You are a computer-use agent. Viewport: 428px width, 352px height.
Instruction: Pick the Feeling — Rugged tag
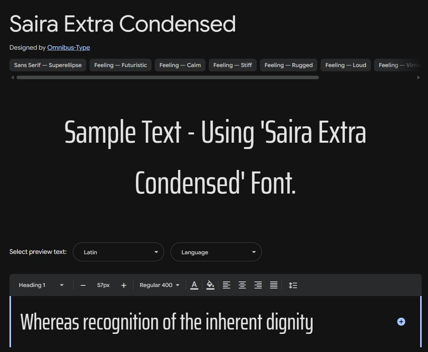[x=289, y=65]
